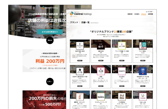Viewport: 168px width, 109px height.
Task: Click the pink-bordered 後藤 brand logo
Action: (x=101, y=71)
